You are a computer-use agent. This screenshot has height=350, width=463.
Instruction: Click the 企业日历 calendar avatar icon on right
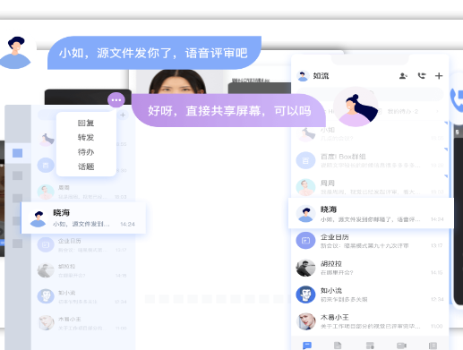[x=305, y=241]
